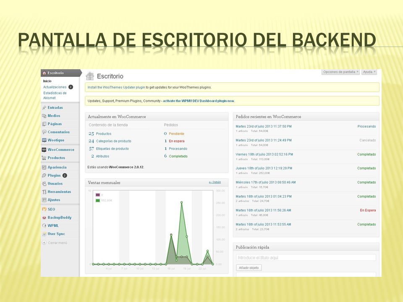
Task: Open order Miércoles 17th de julio 08:50:46 AM
Action: (266, 182)
